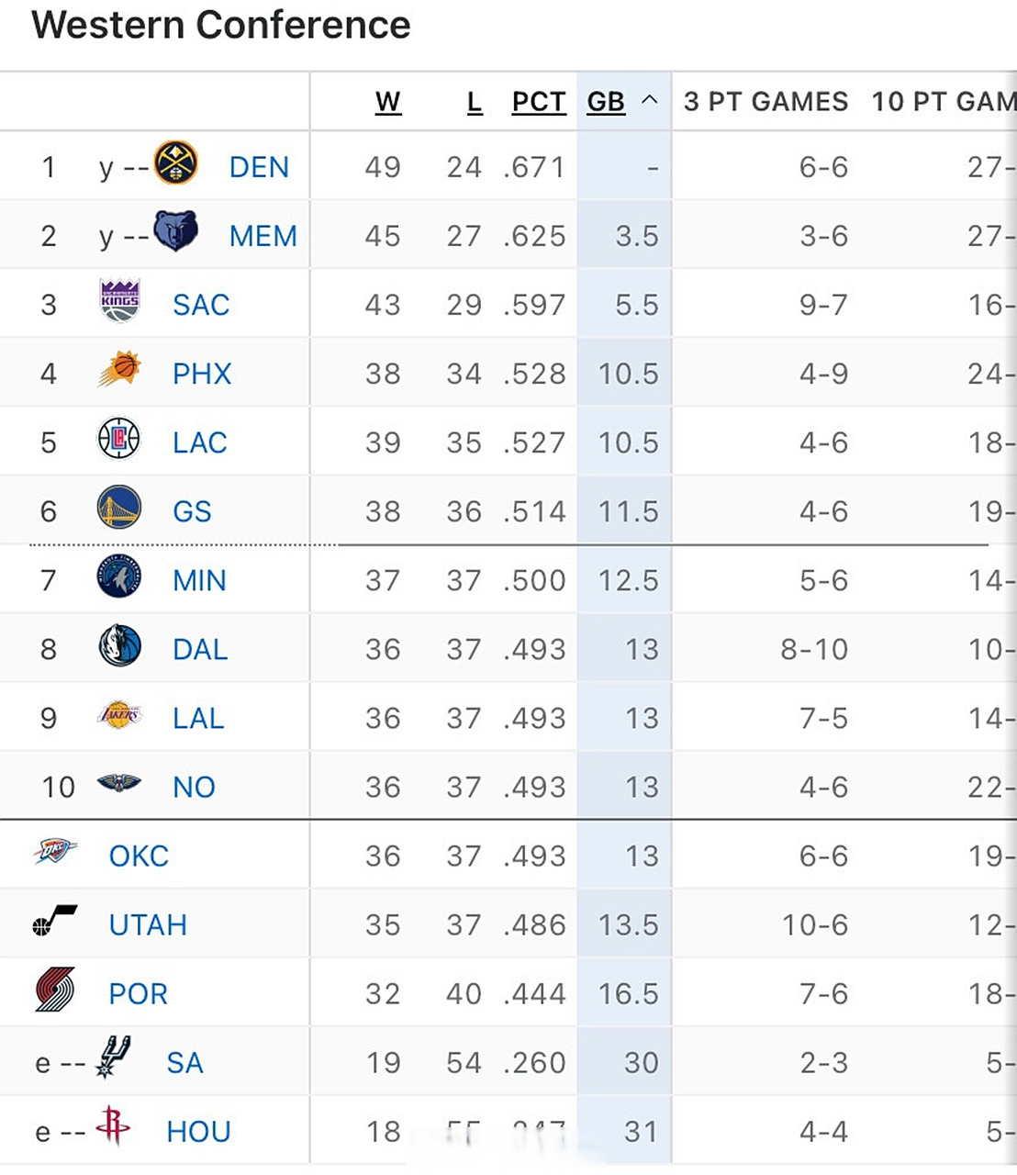Screen dimensions: 1017x1175
Task: Toggle sort arrow next to GB
Action: point(650,100)
